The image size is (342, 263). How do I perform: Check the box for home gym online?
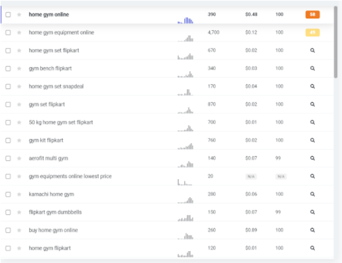8,15
